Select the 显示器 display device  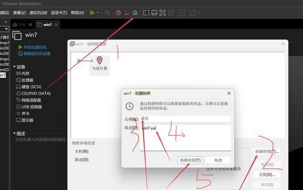[x=24, y=120]
